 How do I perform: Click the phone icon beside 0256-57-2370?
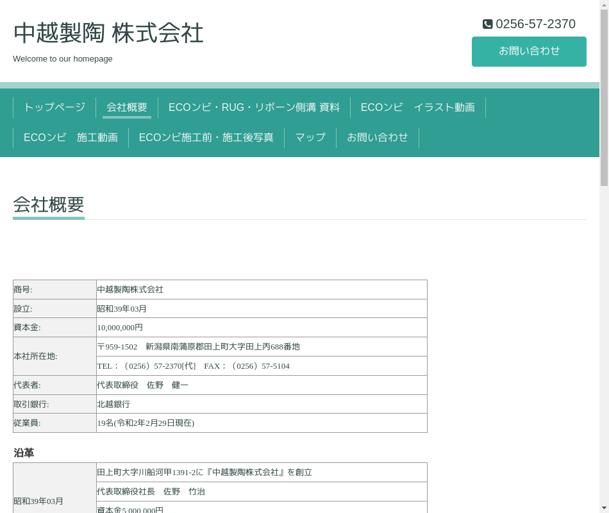(x=488, y=24)
